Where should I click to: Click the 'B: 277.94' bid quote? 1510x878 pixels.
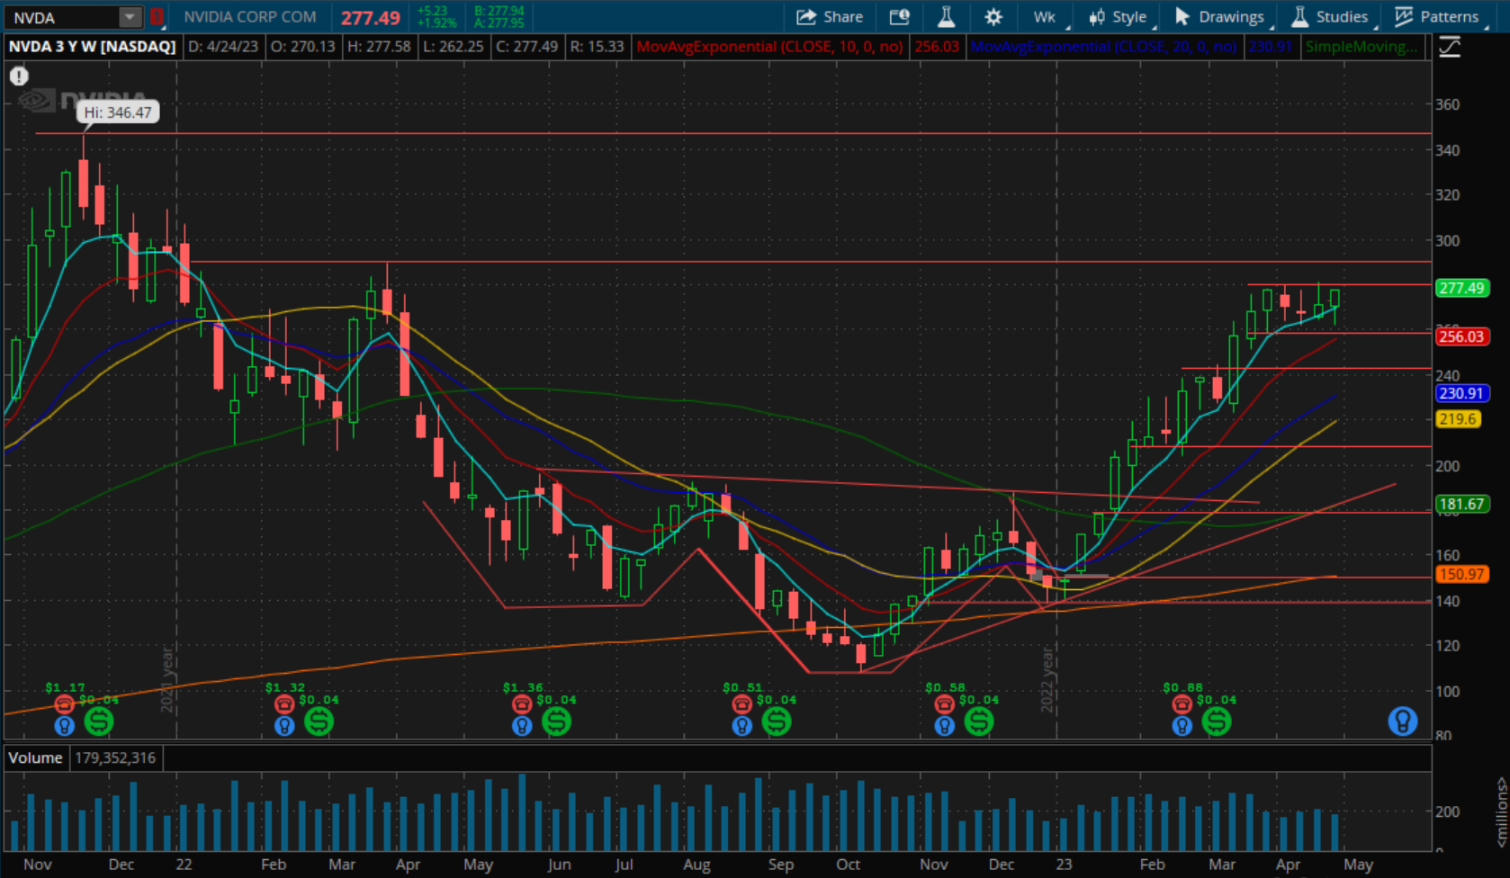(499, 11)
